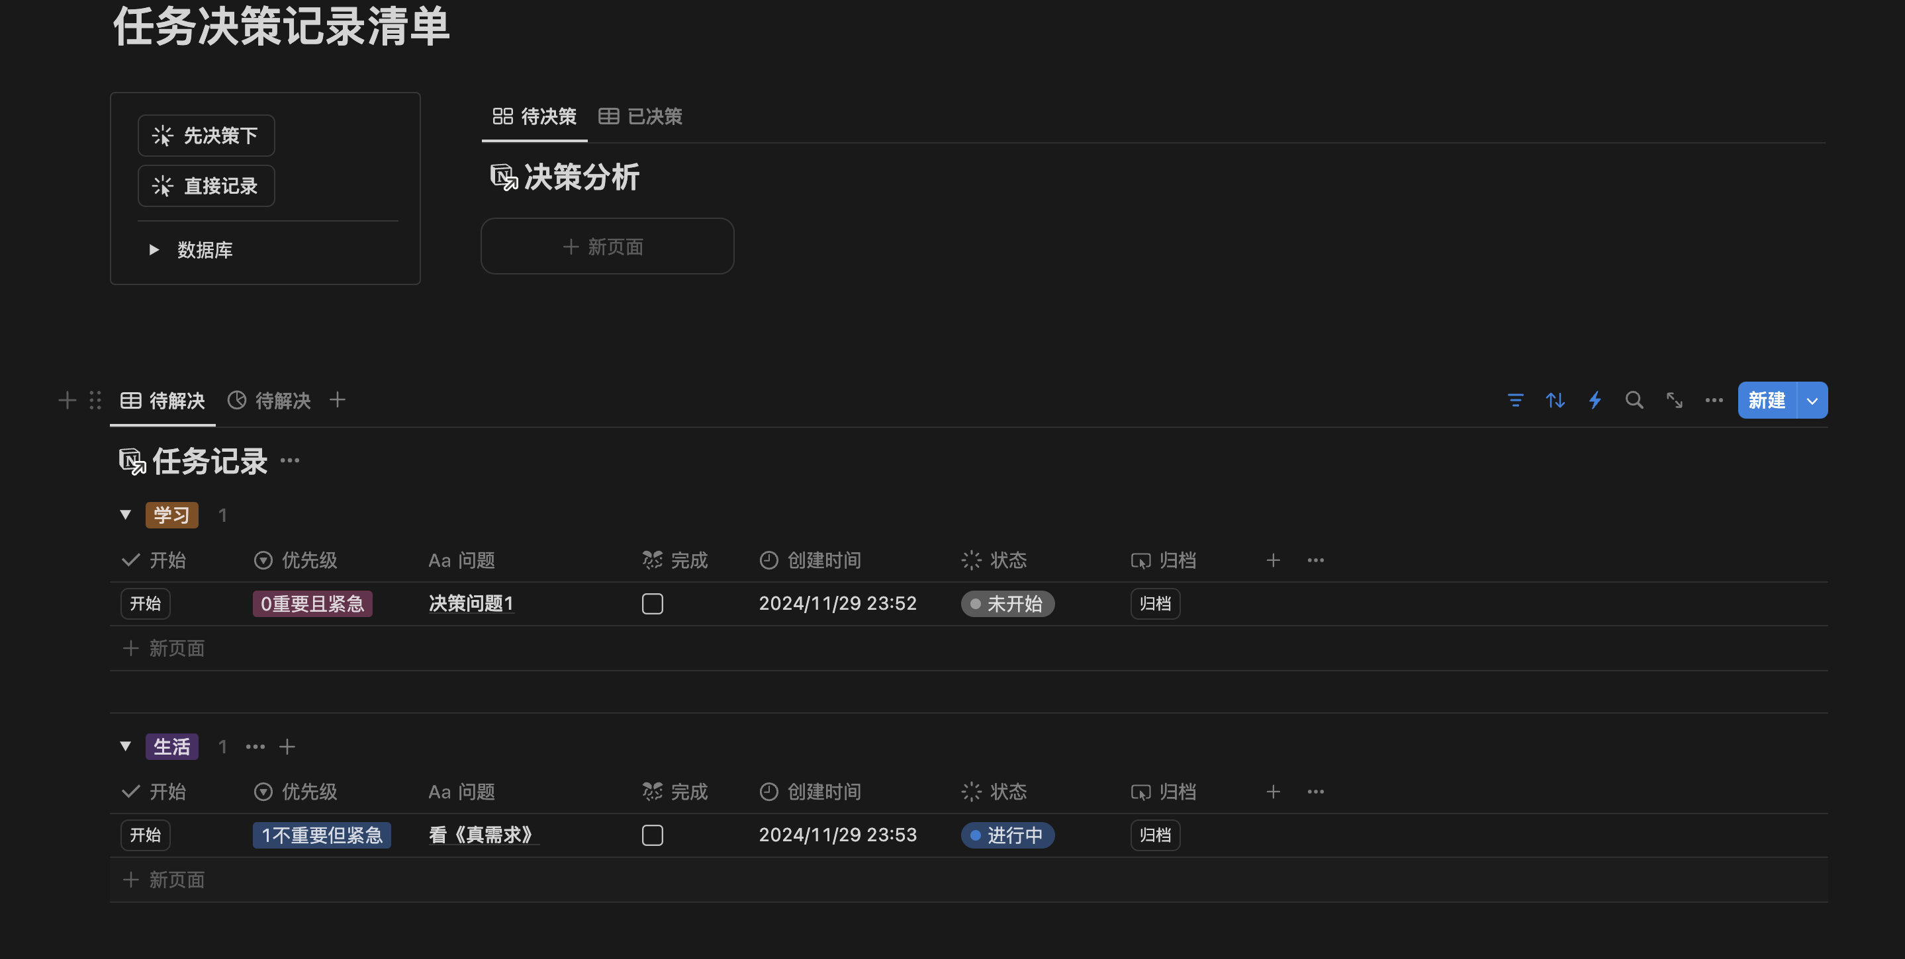Check the 完成 checkbox for 决策问题1

(x=652, y=604)
